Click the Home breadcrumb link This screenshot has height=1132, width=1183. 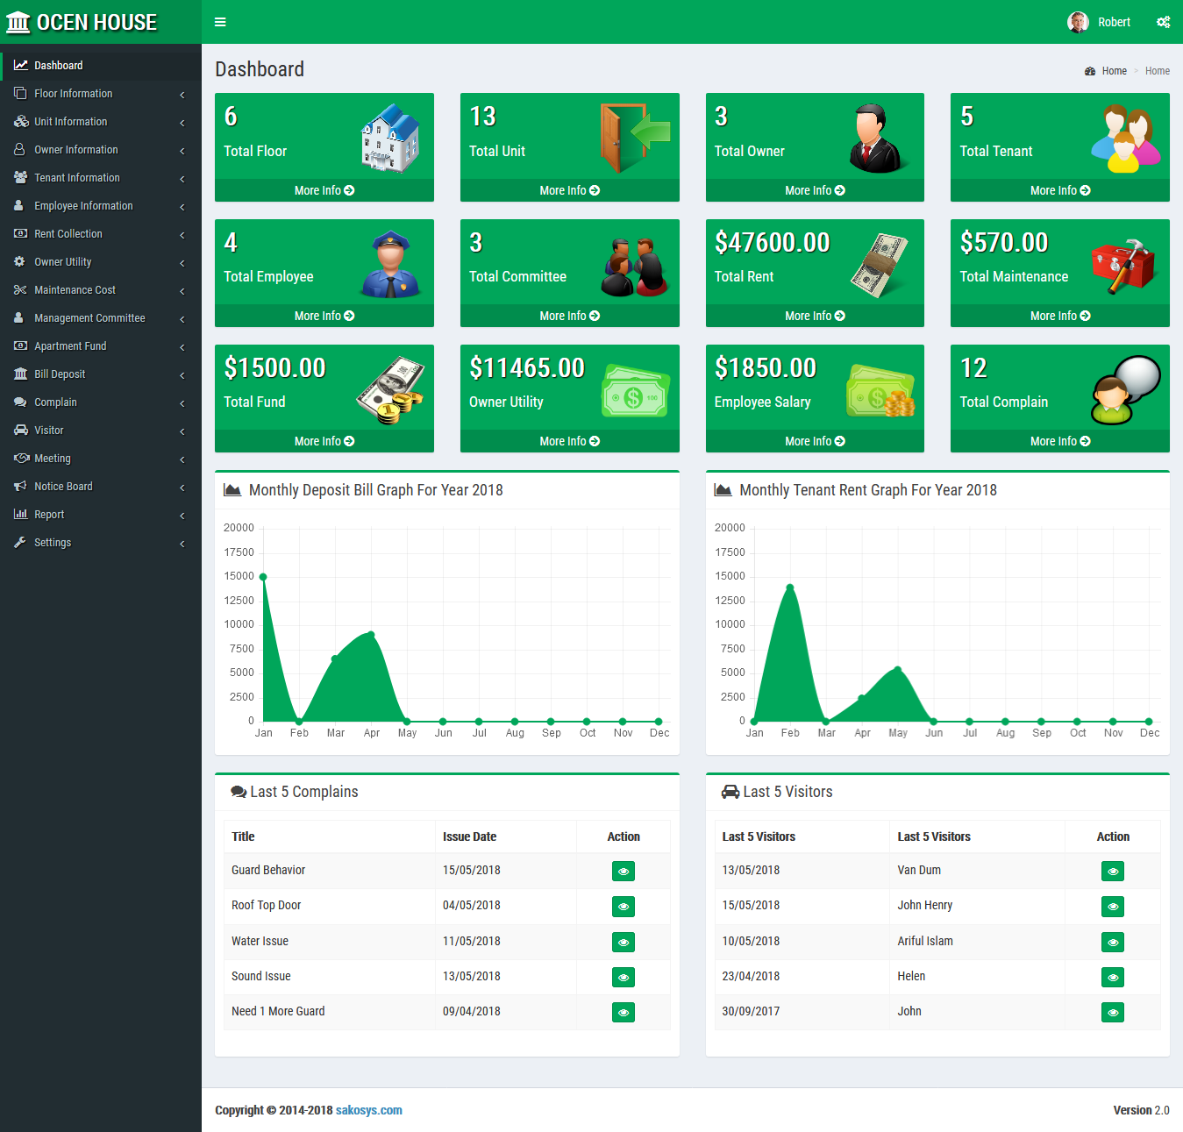pos(1114,71)
